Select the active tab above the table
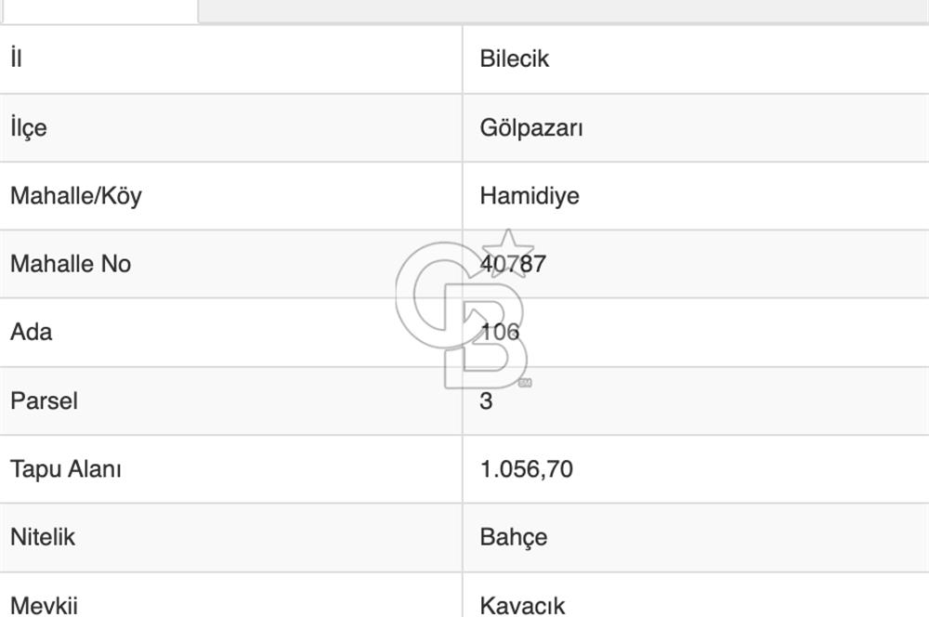The width and height of the screenshot is (929, 617). (98, 9)
